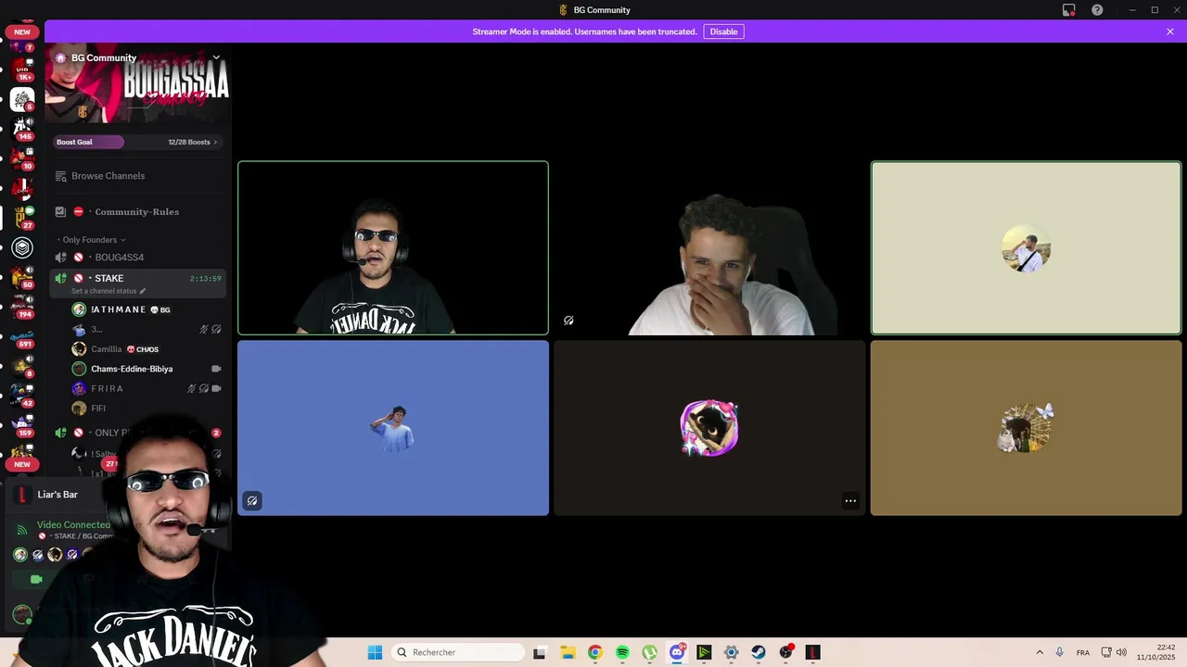Image resolution: width=1187 pixels, height=667 pixels.
Task: Click the Liar's Bar activity entry
Action: tap(57, 495)
